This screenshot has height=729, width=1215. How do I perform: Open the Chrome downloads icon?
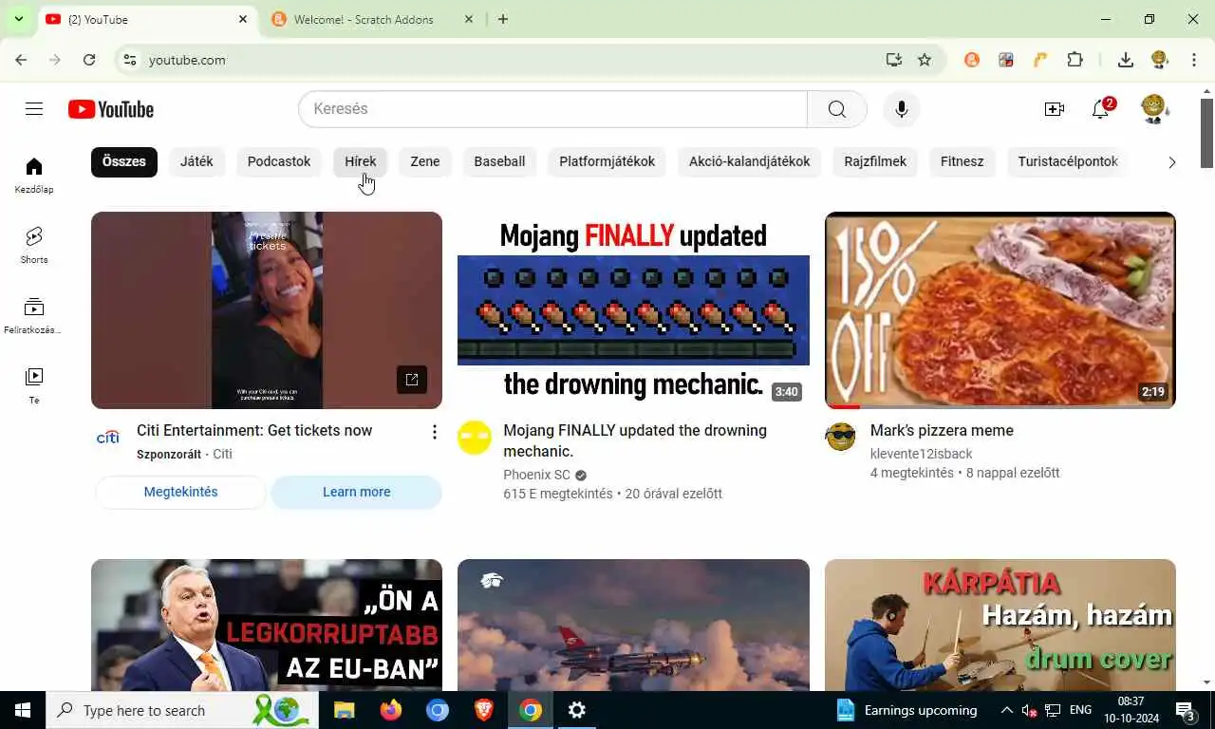click(1126, 60)
